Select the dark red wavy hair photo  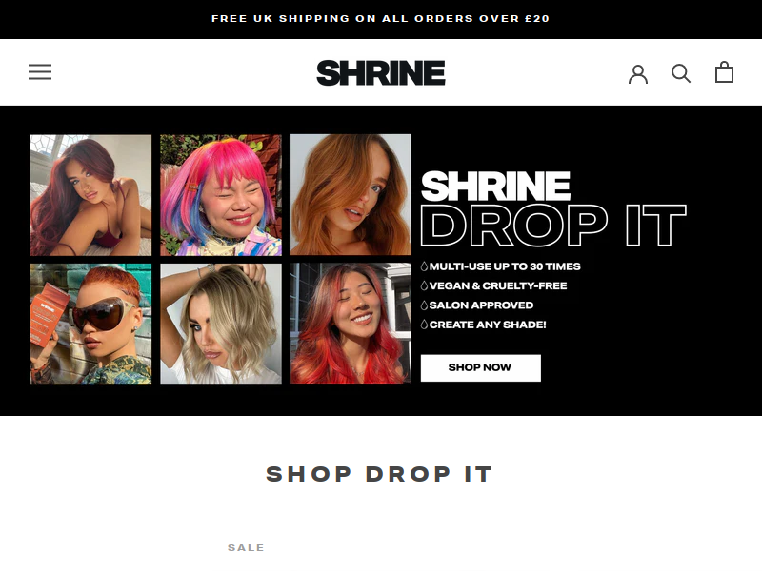90,195
